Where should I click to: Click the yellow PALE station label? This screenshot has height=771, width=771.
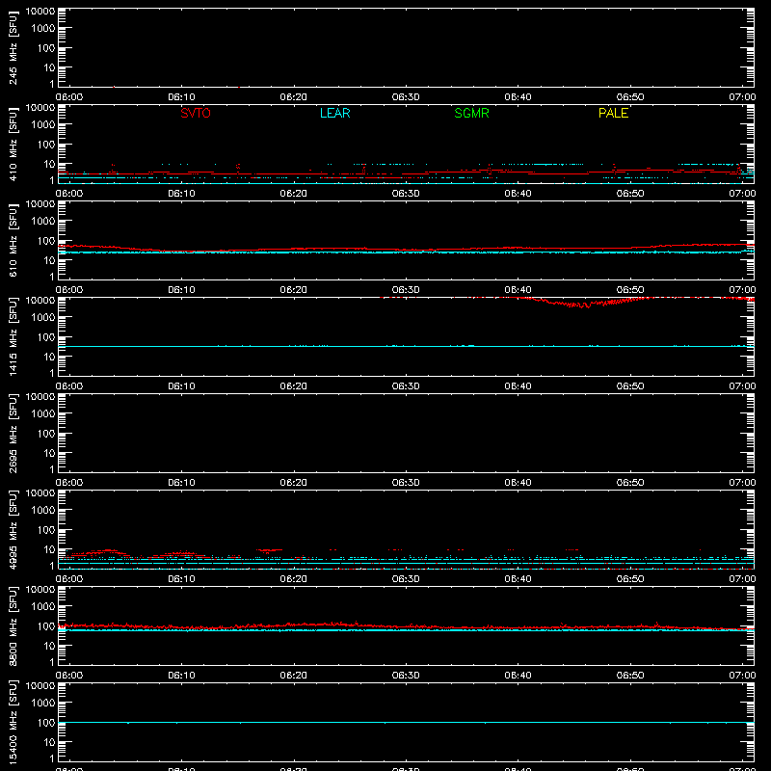click(613, 113)
